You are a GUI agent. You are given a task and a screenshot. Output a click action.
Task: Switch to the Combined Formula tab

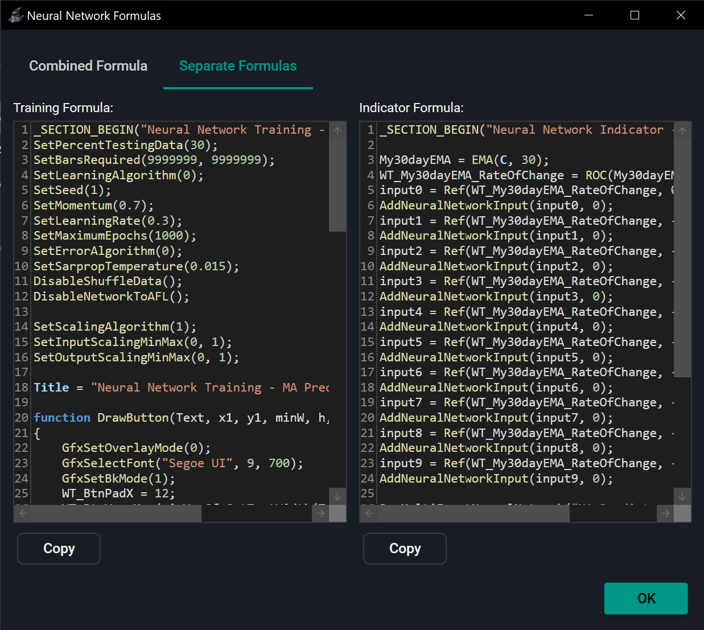88,66
